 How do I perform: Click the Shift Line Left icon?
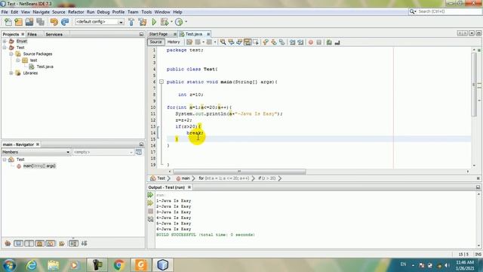pyautogui.click(x=292, y=42)
